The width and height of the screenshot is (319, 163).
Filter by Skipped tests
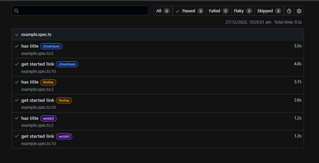pos(269,11)
